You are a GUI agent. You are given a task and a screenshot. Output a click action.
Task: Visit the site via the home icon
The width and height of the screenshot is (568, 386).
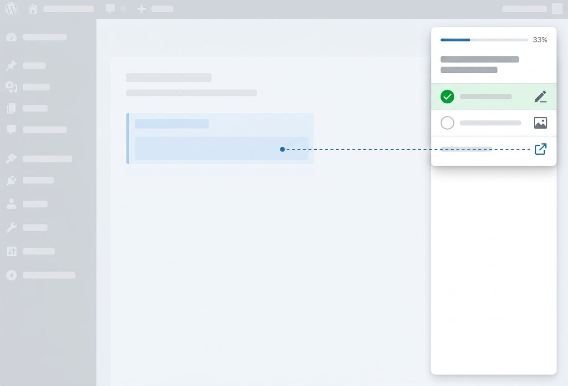click(33, 9)
